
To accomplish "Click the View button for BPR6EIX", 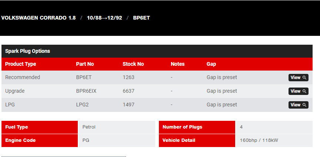I will pyautogui.click(x=298, y=91).
